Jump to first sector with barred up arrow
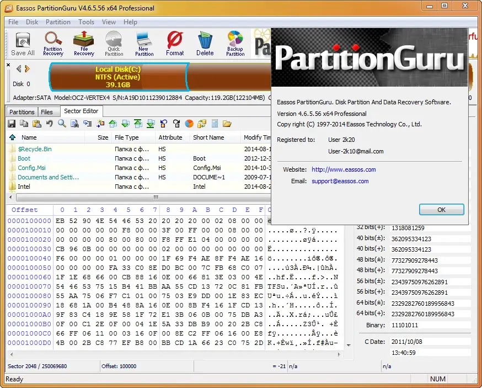482x388 pixels. (x=138, y=124)
